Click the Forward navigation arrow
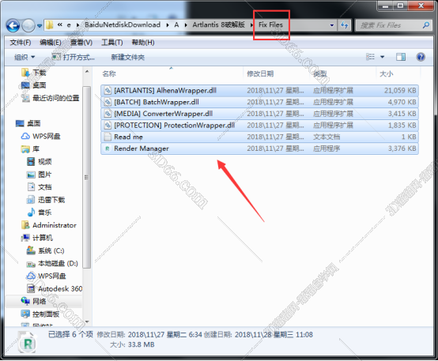The width and height of the screenshot is (438, 361). pyautogui.click(x=28, y=26)
